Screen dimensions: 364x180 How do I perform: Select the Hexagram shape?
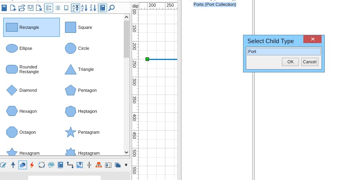pos(23,153)
